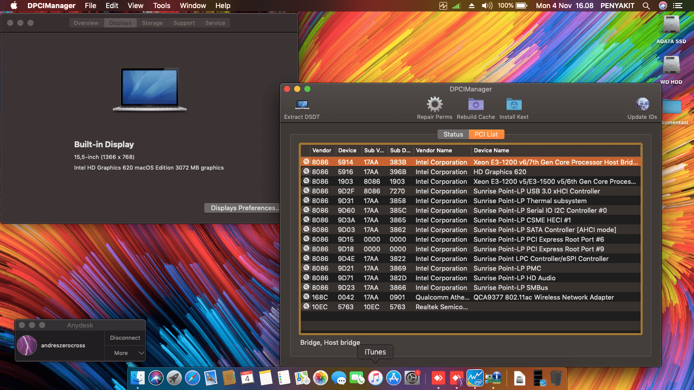Open Update IDs in the DPCIManager toolbar
This screenshot has height=390, width=694.
pyautogui.click(x=642, y=104)
